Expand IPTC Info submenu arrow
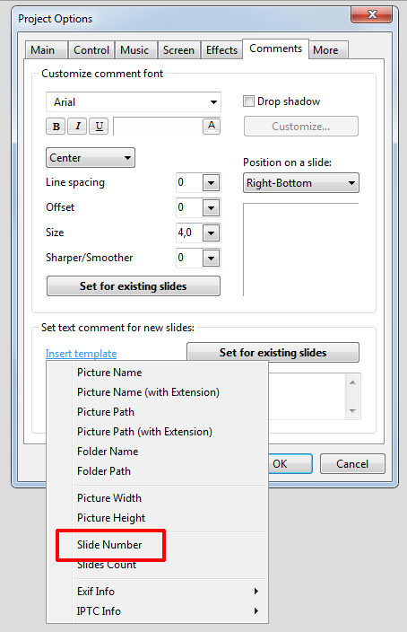Screen dimensions: 407x632 tap(256, 611)
